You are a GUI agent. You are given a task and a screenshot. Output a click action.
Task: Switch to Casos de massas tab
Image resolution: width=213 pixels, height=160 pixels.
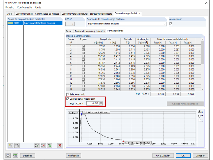24,14
